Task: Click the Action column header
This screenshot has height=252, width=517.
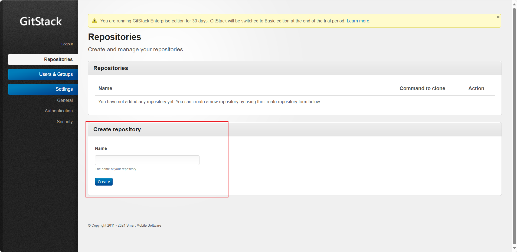Action: point(476,88)
